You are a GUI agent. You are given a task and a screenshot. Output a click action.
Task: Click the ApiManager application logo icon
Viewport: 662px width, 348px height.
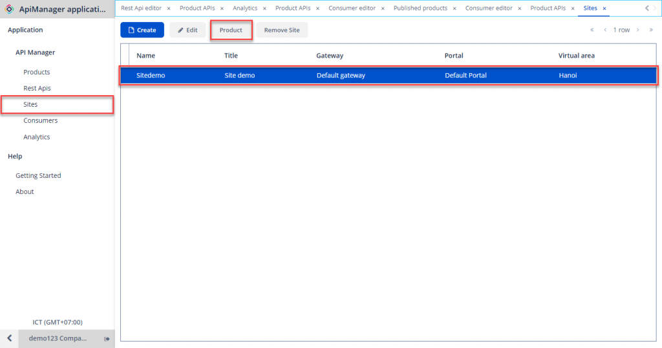[x=10, y=9]
